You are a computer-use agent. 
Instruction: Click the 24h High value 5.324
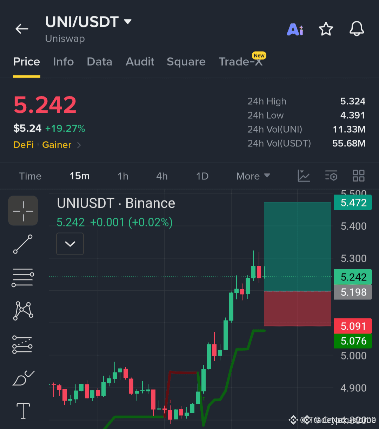click(353, 101)
